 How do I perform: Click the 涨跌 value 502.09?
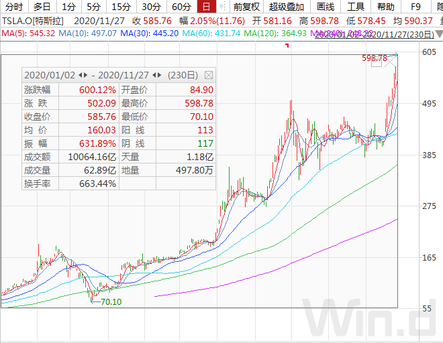pyautogui.click(x=101, y=103)
